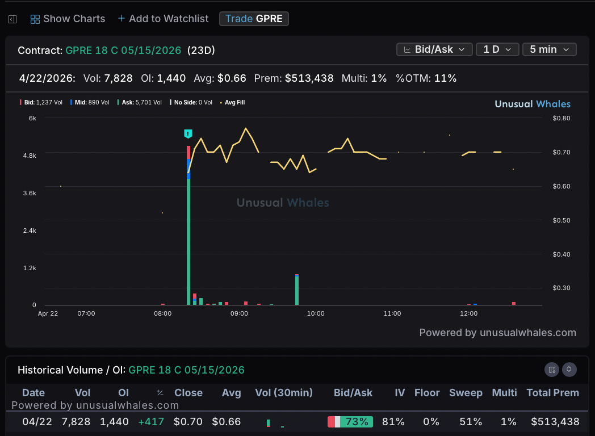Sort table by Avg column header

click(232, 393)
